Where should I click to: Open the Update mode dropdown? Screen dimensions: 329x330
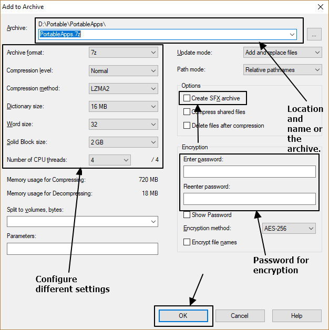point(282,53)
